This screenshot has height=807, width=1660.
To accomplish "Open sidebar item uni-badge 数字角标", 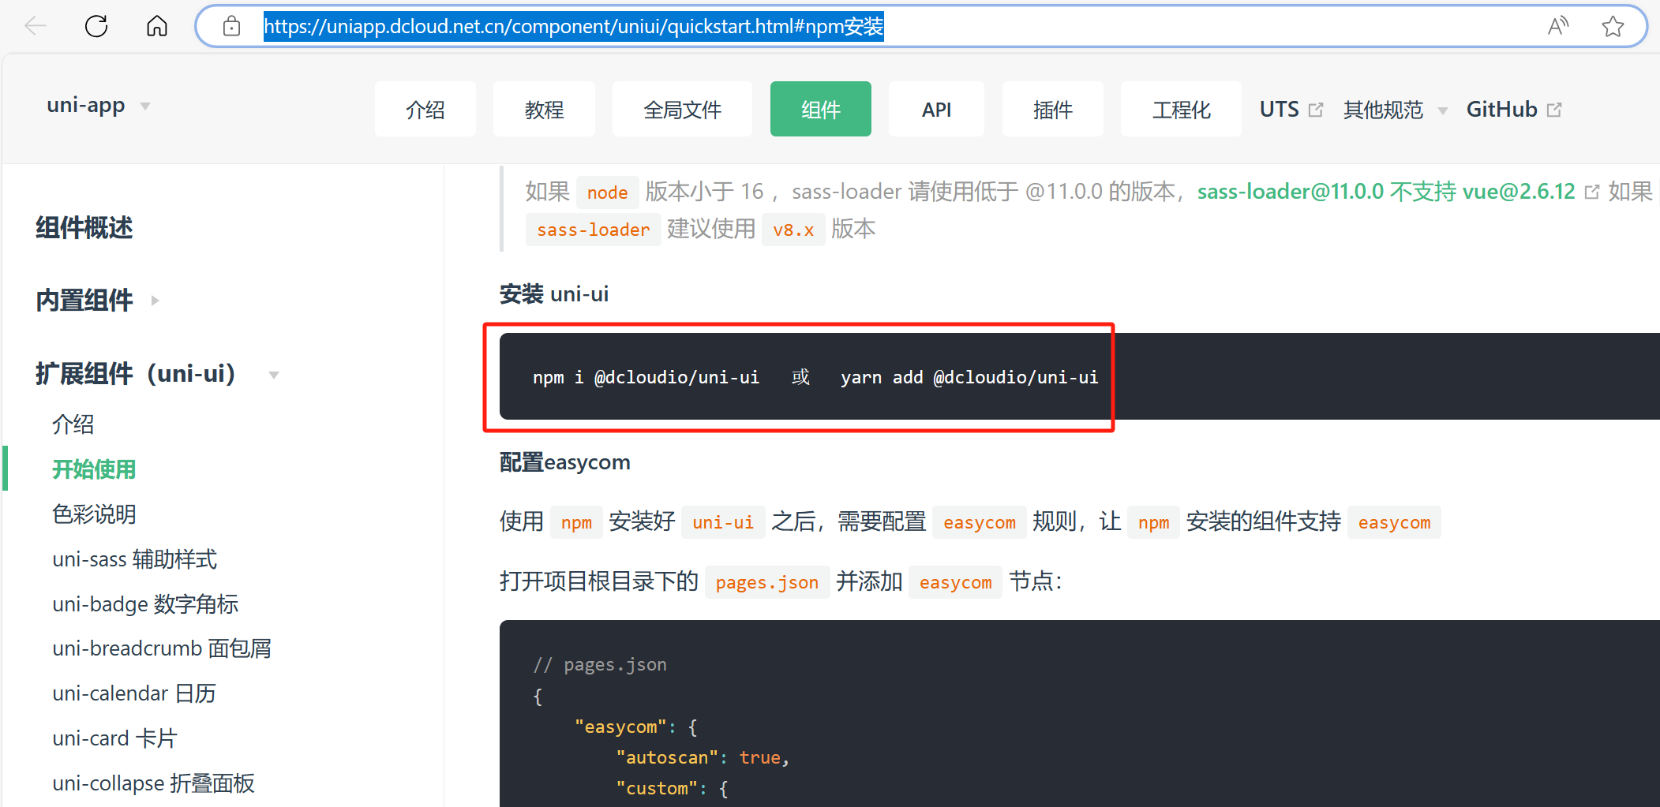I will 145,604.
